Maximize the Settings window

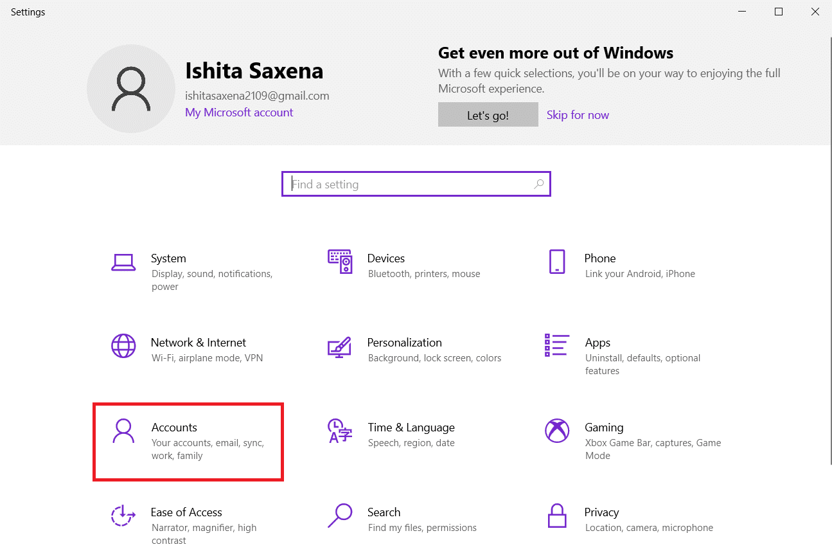coord(779,12)
